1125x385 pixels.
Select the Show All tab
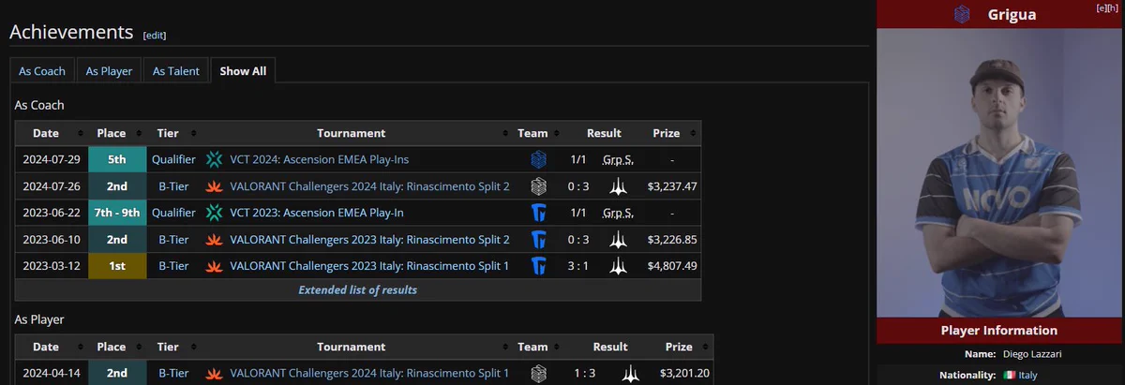(x=243, y=71)
